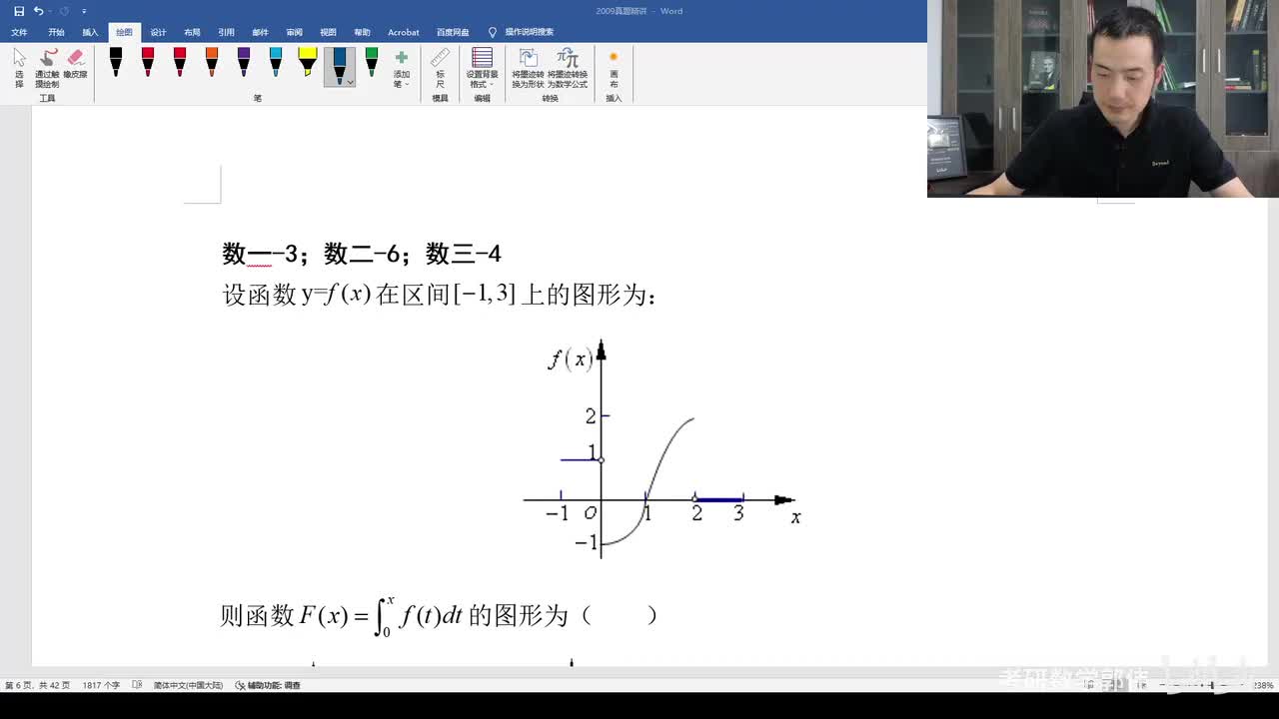
Task: Click the proofing check icon in status bar
Action: tap(137, 685)
